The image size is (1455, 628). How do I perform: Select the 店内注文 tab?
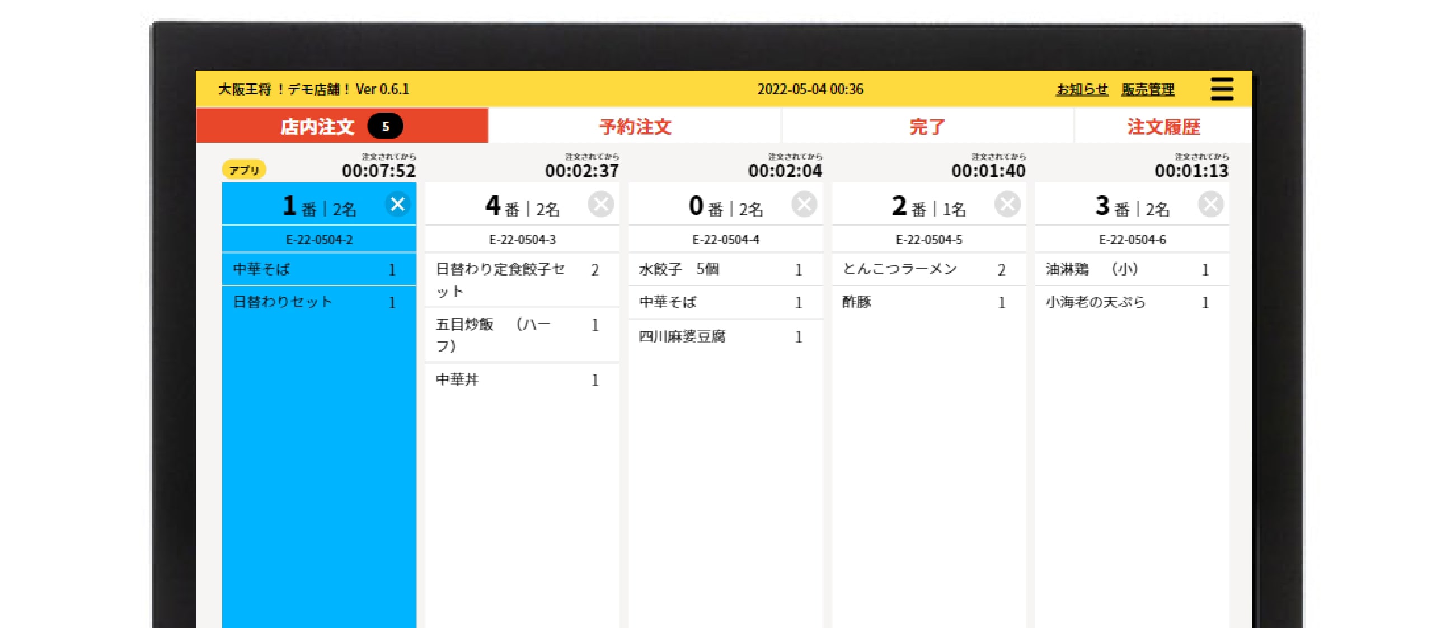tap(342, 125)
